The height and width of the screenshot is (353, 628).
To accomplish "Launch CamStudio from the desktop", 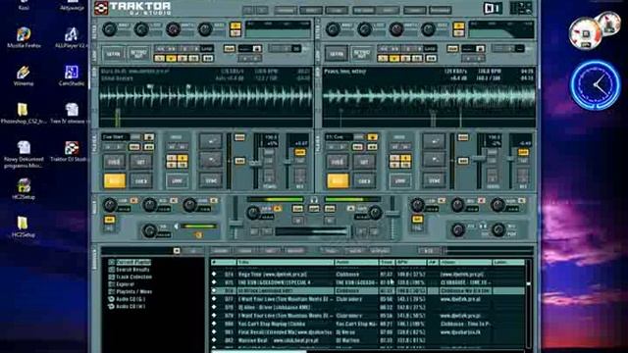I will pyautogui.click(x=72, y=76).
